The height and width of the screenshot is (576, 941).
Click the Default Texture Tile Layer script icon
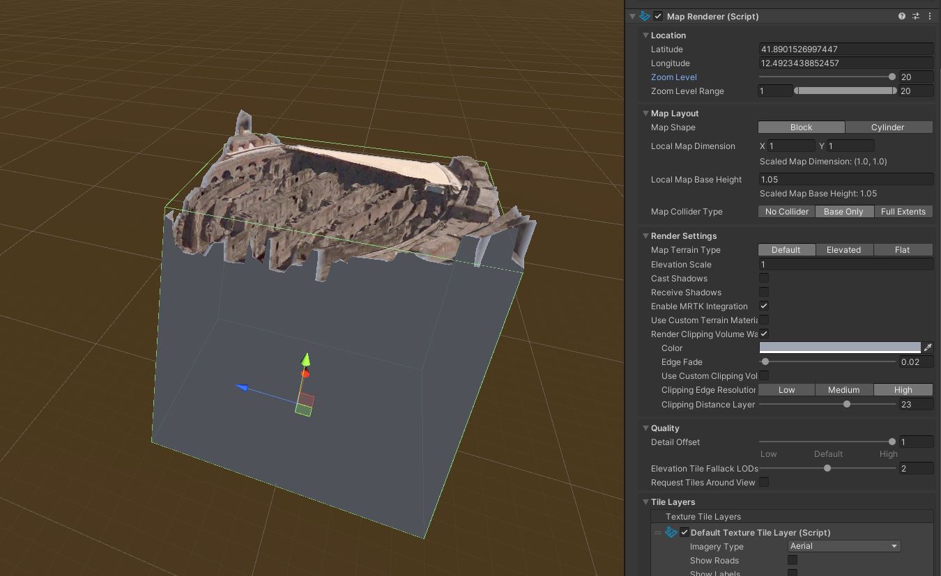[671, 531]
